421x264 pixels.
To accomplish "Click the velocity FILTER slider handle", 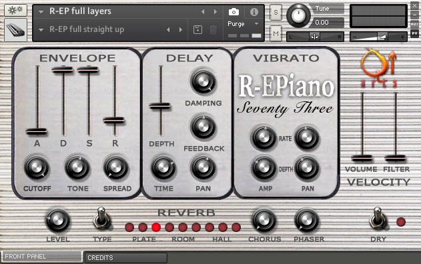I will coord(395,158).
